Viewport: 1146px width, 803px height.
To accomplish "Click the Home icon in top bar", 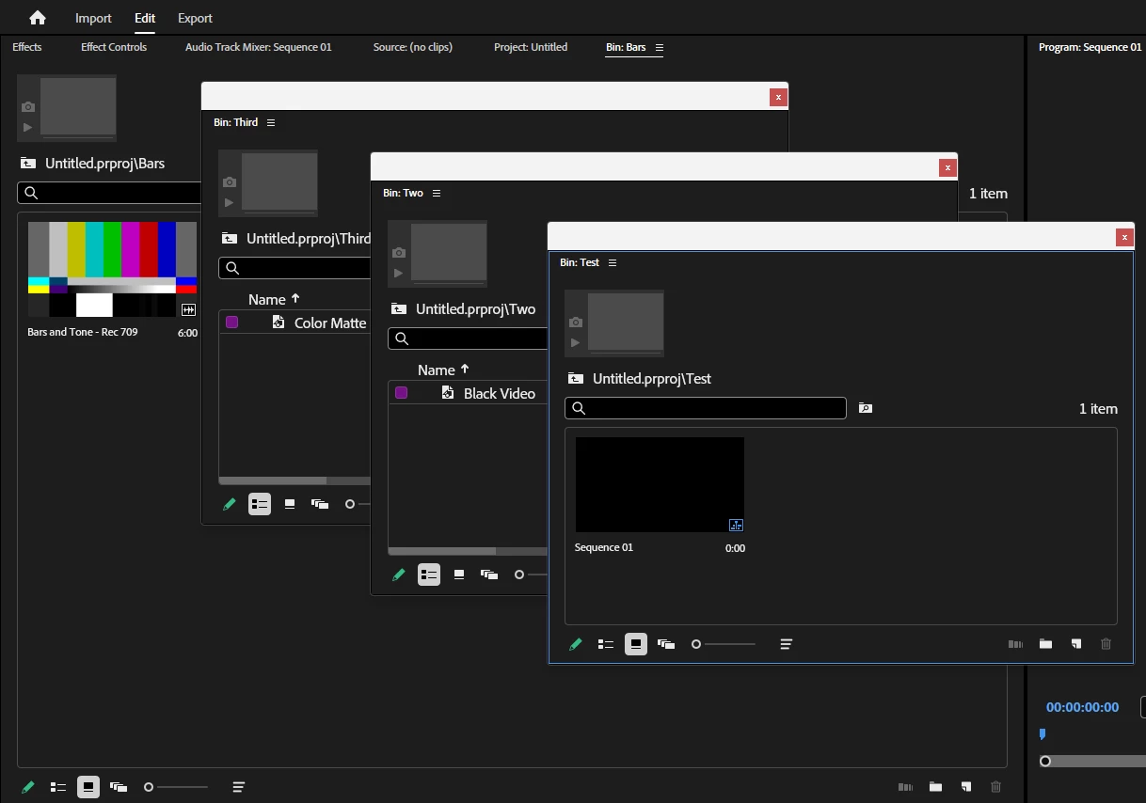I will 38,18.
